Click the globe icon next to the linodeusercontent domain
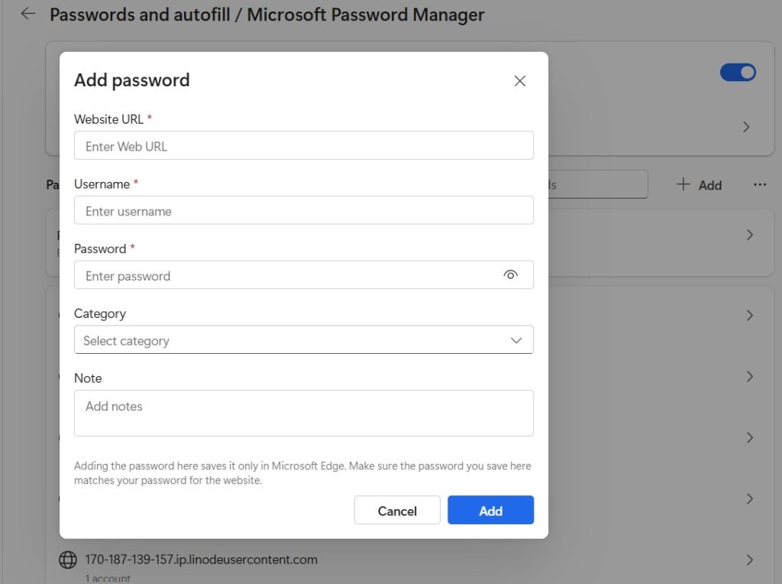The height and width of the screenshot is (584, 782). [67, 560]
